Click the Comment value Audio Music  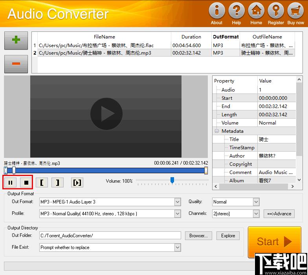point(276,172)
